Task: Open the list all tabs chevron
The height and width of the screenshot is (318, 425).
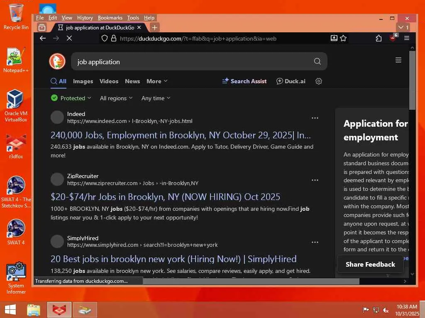Action: (403, 27)
